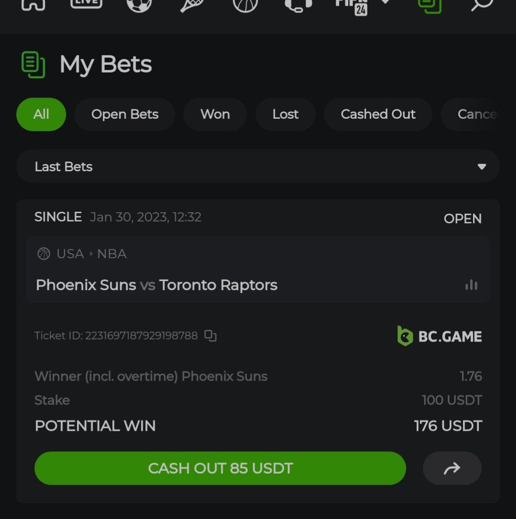The height and width of the screenshot is (519, 516).
Task: Select the soccer ball sport icon
Action: (x=139, y=4)
